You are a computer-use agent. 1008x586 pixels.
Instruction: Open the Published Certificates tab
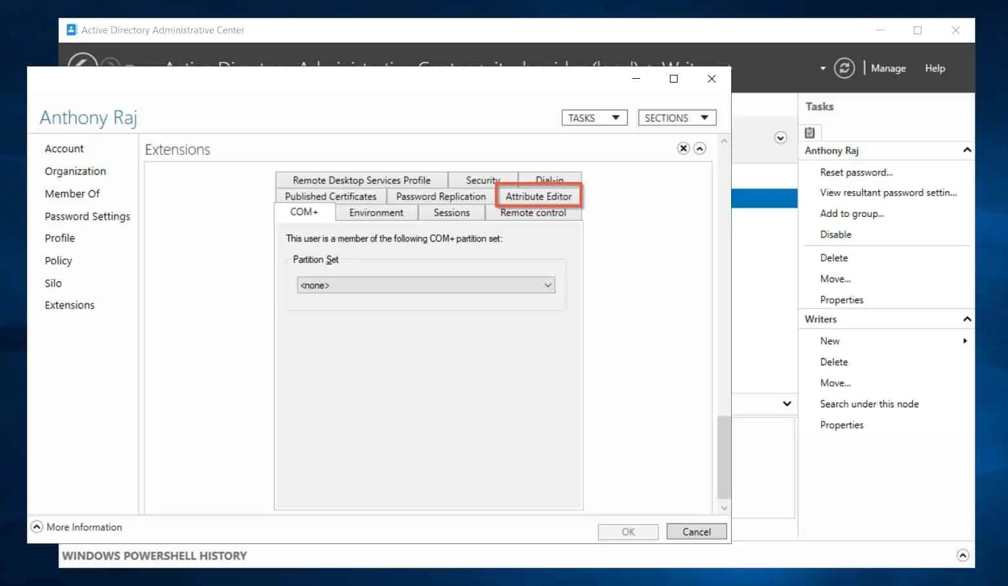[x=330, y=196]
